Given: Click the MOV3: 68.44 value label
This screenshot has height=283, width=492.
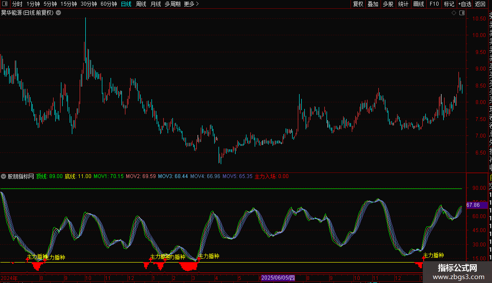Looking at the screenshot, I should click(x=173, y=176).
